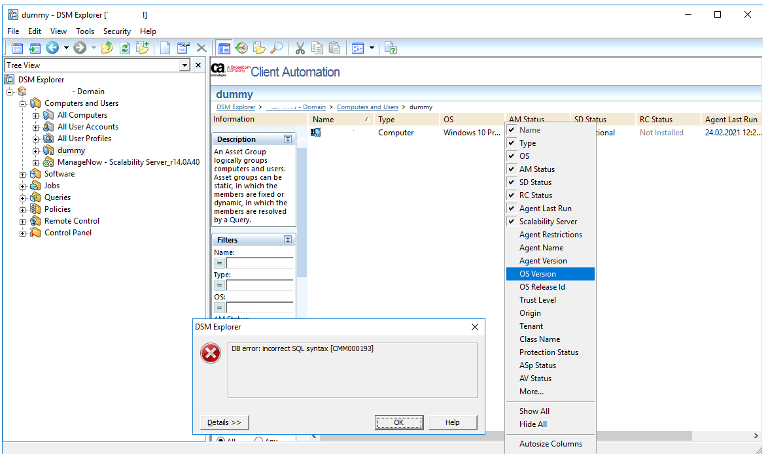Expand the Software tree node
This screenshot has height=457, width=768.
click(23, 175)
